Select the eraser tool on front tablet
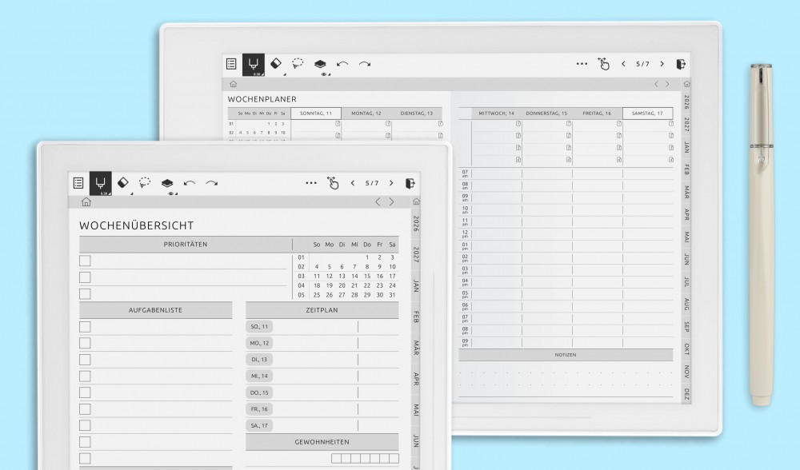The height and width of the screenshot is (470, 800). coord(122,183)
